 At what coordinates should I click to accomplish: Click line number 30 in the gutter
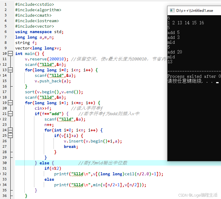point(5,163)
